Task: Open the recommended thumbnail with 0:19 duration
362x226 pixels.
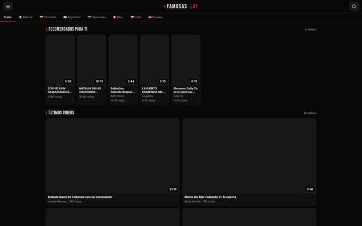Action: tap(186, 60)
